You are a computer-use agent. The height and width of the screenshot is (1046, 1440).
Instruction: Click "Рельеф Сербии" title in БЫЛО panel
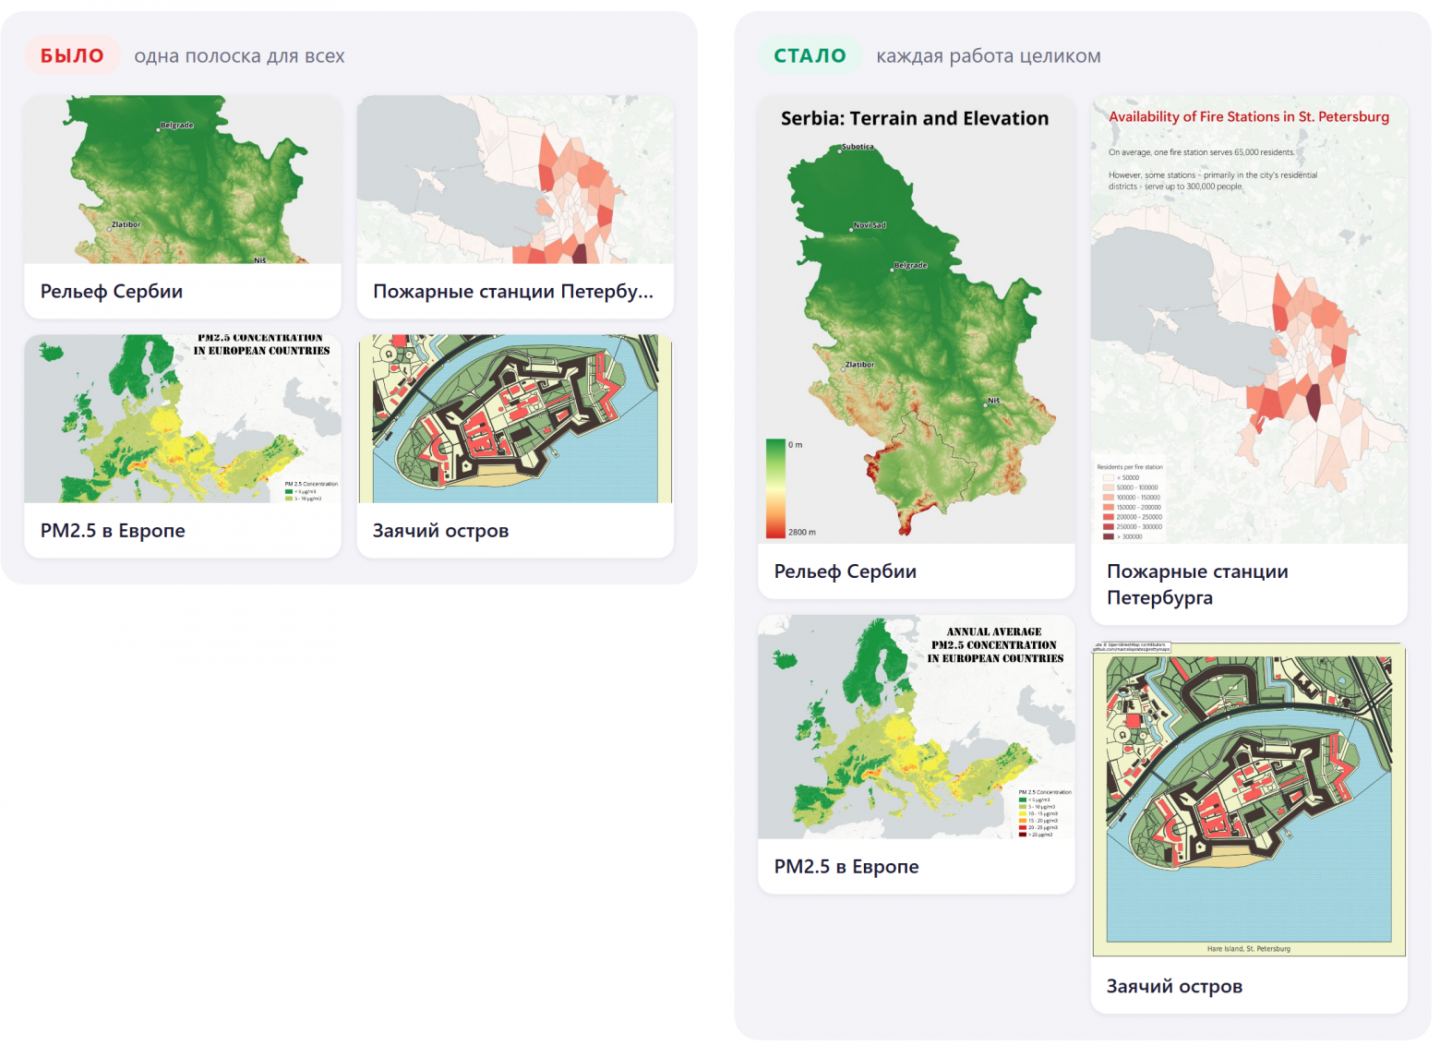pyautogui.click(x=112, y=292)
